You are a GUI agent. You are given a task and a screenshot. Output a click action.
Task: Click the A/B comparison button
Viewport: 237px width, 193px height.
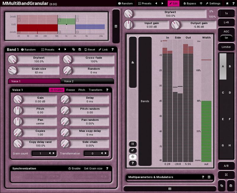[226, 166]
